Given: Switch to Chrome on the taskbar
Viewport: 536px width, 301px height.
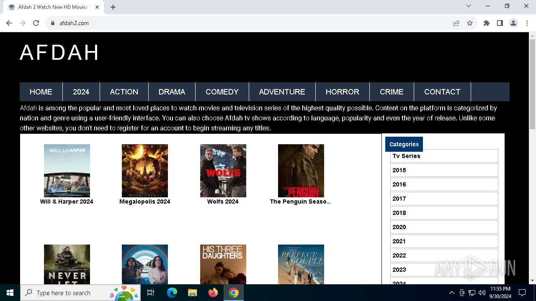Looking at the screenshot, I should (x=234, y=293).
